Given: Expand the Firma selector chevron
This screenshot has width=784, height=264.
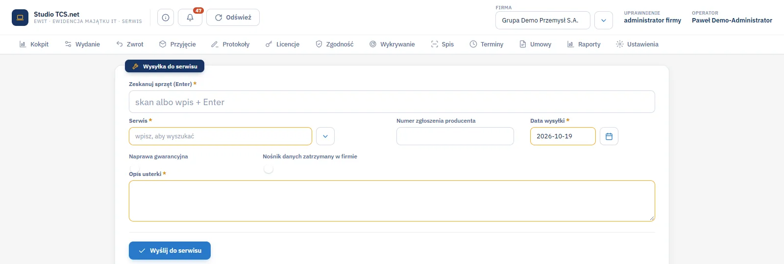Looking at the screenshot, I should (604, 21).
